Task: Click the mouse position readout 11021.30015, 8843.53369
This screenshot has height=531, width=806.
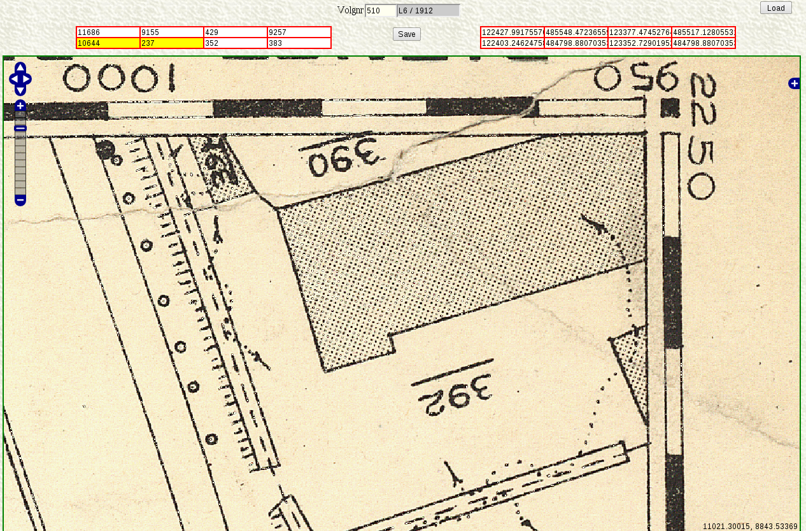Action: (750, 527)
